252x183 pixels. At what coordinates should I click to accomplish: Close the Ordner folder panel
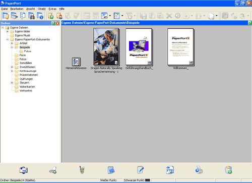click(x=57, y=23)
